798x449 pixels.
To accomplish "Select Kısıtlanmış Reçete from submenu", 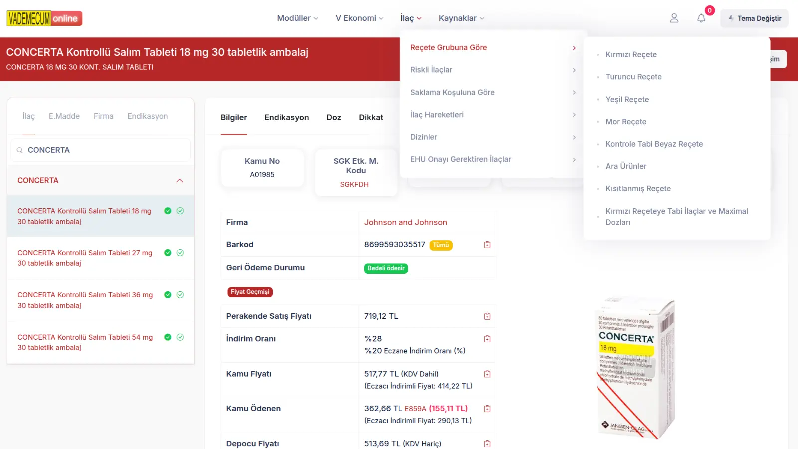I will pos(638,189).
